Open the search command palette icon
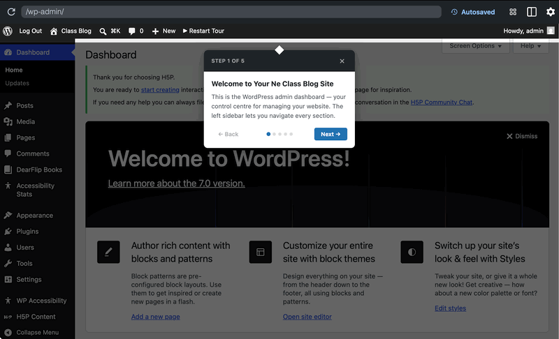The image size is (559, 339). (x=103, y=31)
